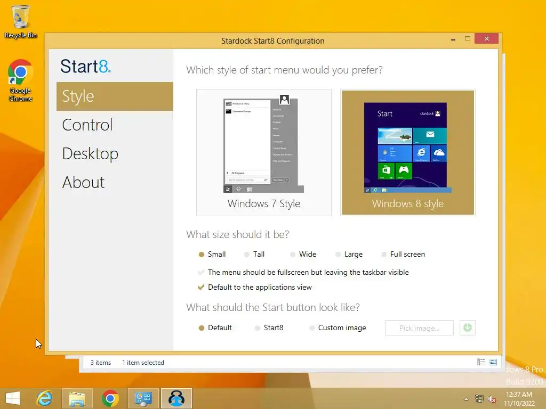Screen dimensions: 546x409
Task: Click the '3 items' status text in Explorer
Action: coord(101,362)
